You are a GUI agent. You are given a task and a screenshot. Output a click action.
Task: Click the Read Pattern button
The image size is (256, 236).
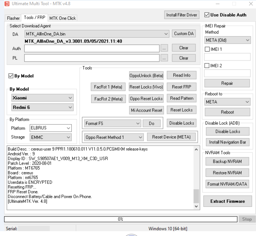182,98
